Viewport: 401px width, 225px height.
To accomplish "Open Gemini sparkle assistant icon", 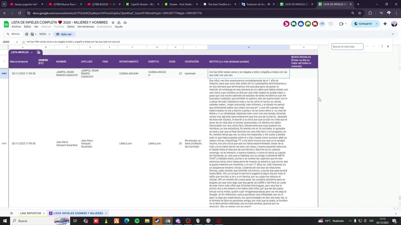I will (x=385, y=24).
